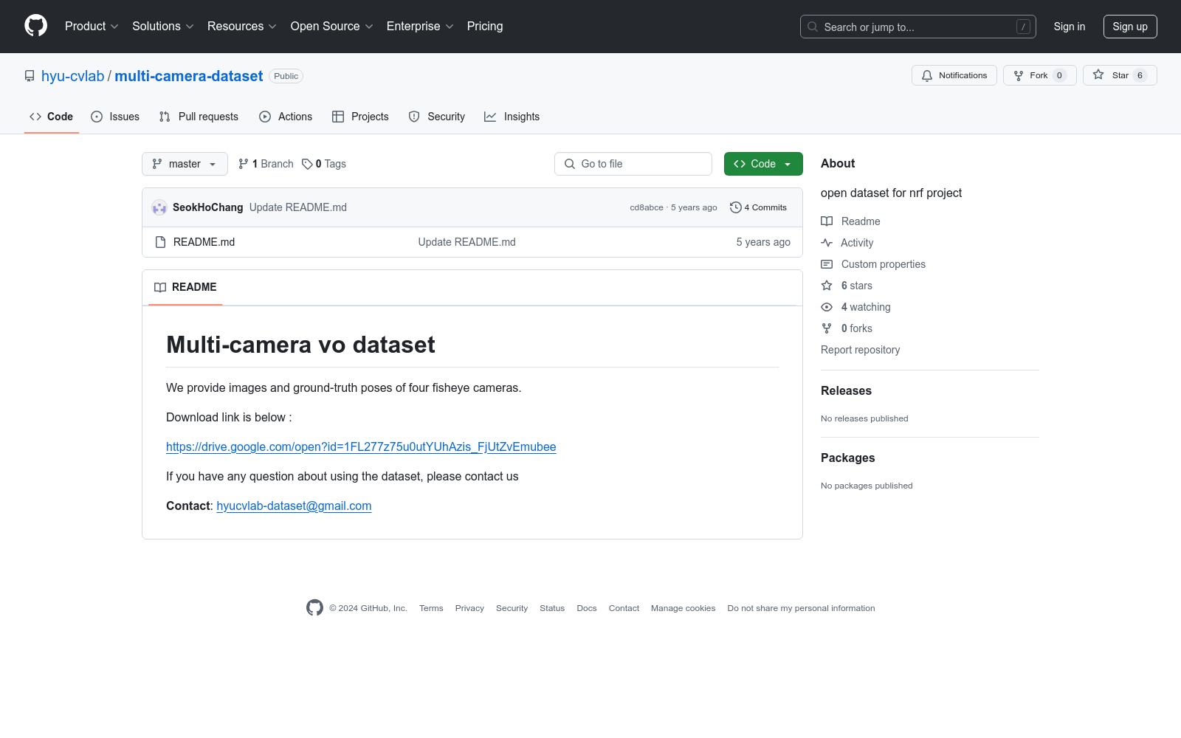
Task: Click the branch icon beside 1 Branch
Action: [x=244, y=164]
